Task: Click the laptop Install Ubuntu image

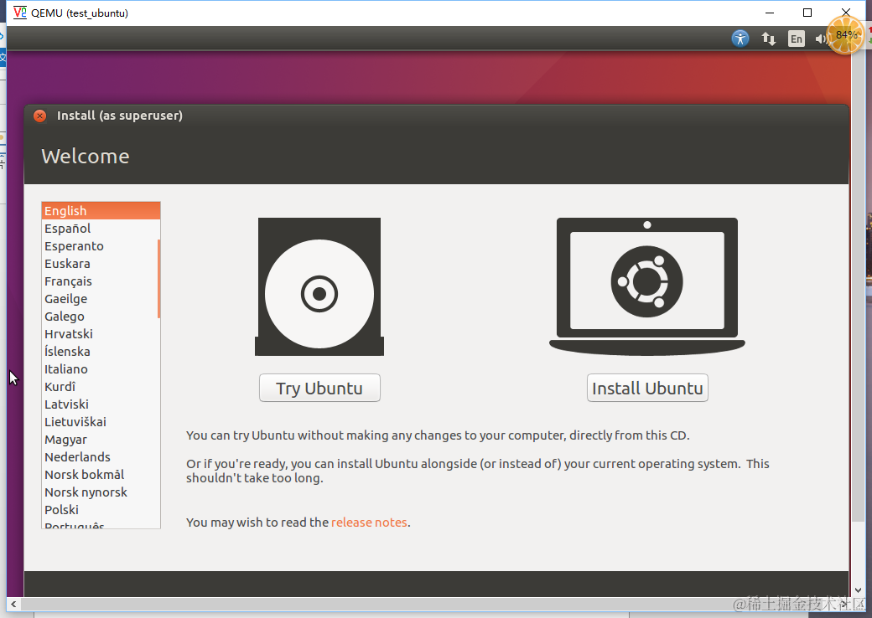Action: (x=646, y=286)
